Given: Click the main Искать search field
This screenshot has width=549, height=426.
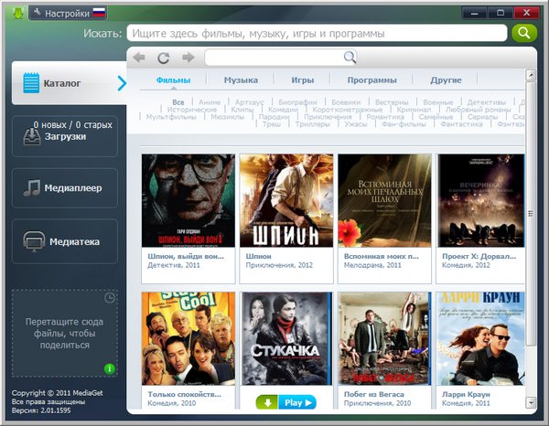Looking at the screenshot, I should point(316,34).
